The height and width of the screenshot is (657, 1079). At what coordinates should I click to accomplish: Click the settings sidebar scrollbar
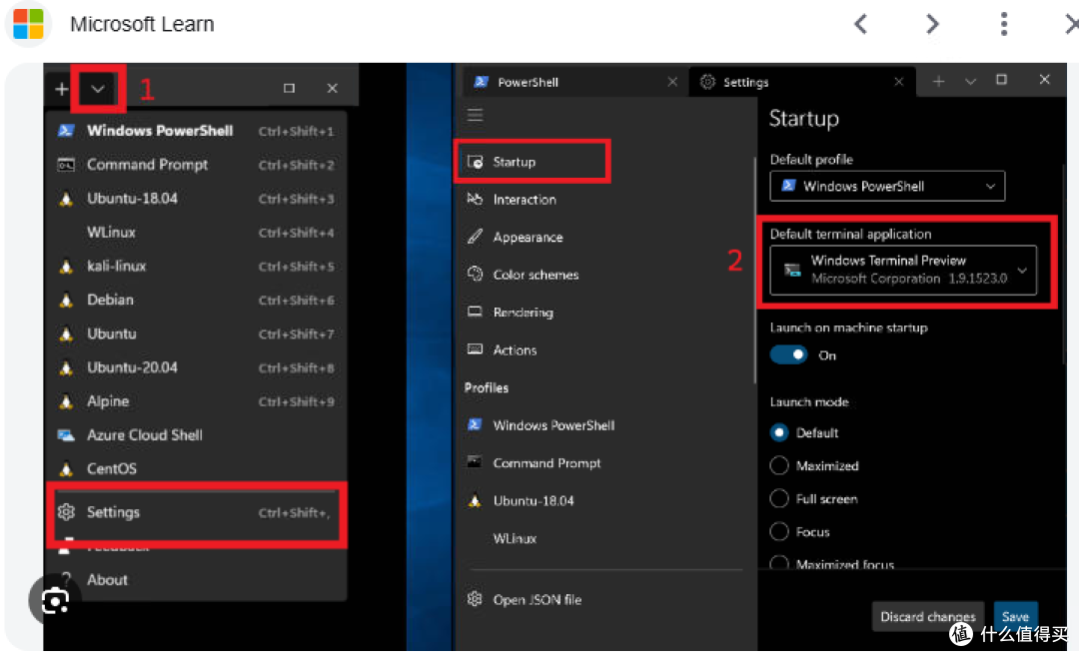click(x=755, y=270)
